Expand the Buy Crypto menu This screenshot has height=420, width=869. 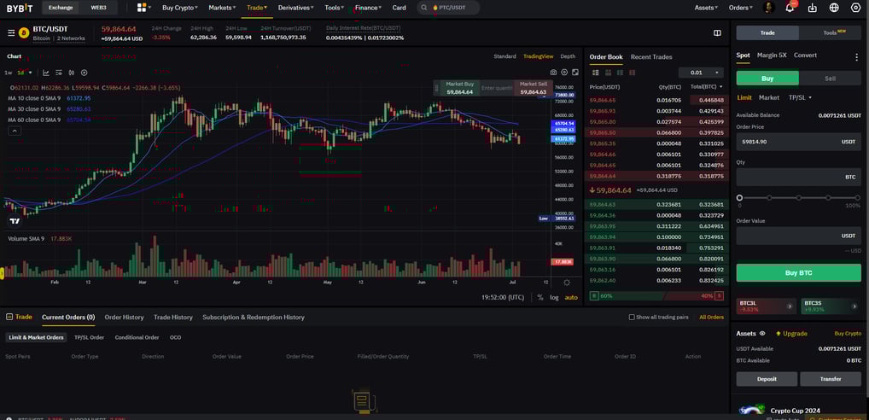coord(180,8)
